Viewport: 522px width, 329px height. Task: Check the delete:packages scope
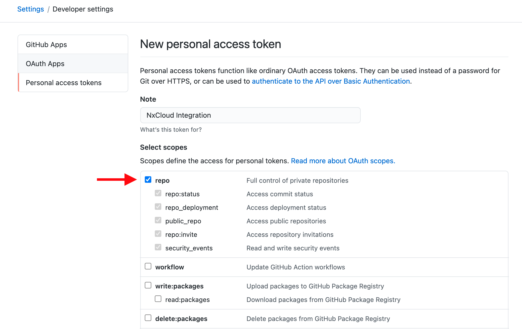pos(148,318)
